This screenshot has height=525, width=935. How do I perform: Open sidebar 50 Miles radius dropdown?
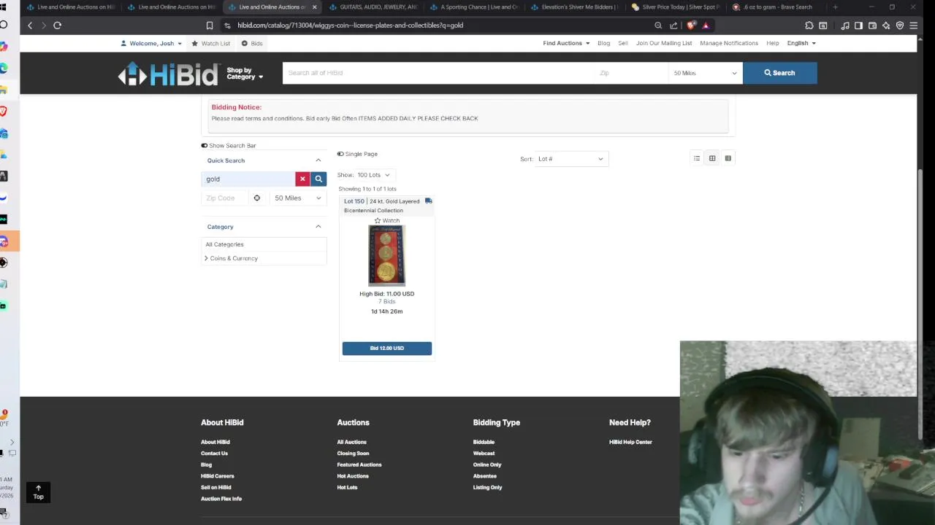(x=297, y=198)
